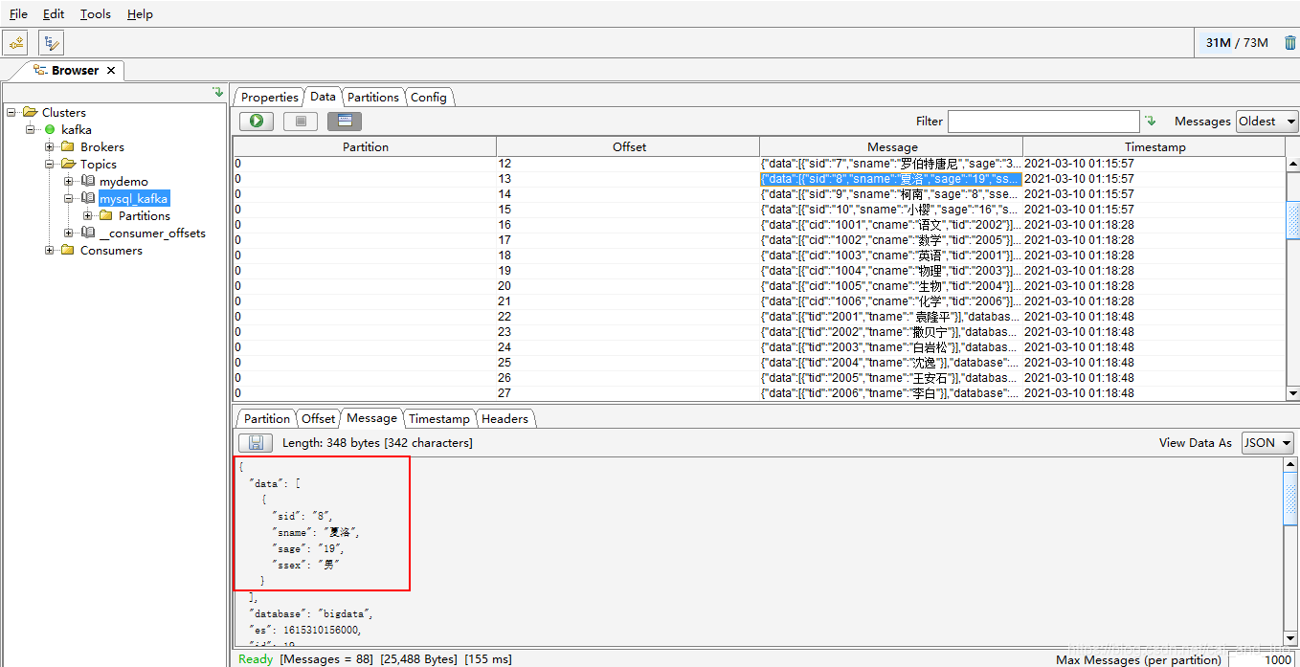Click the Partitions folder icon in tree
1300x667 pixels.
105,216
